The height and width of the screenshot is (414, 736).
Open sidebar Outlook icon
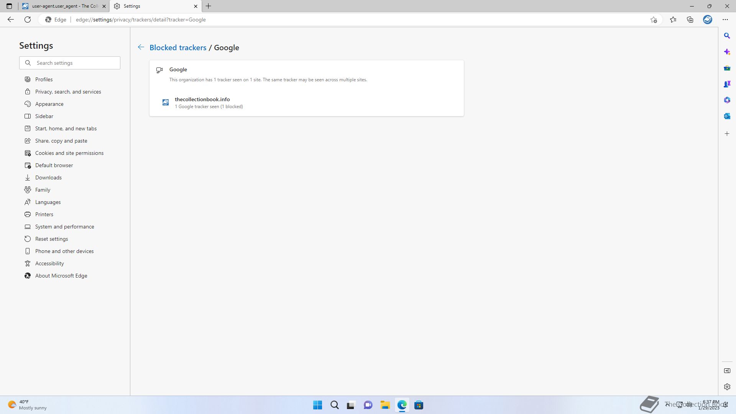(x=727, y=116)
